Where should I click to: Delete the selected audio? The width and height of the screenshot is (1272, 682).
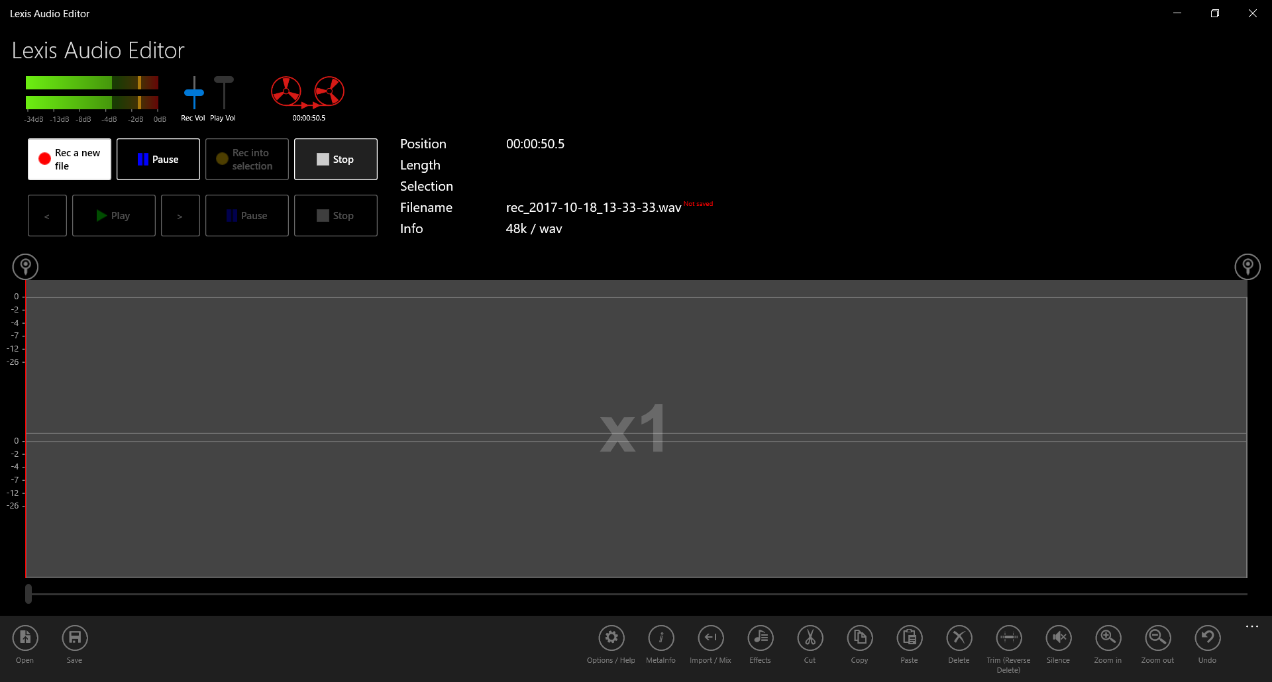(959, 638)
